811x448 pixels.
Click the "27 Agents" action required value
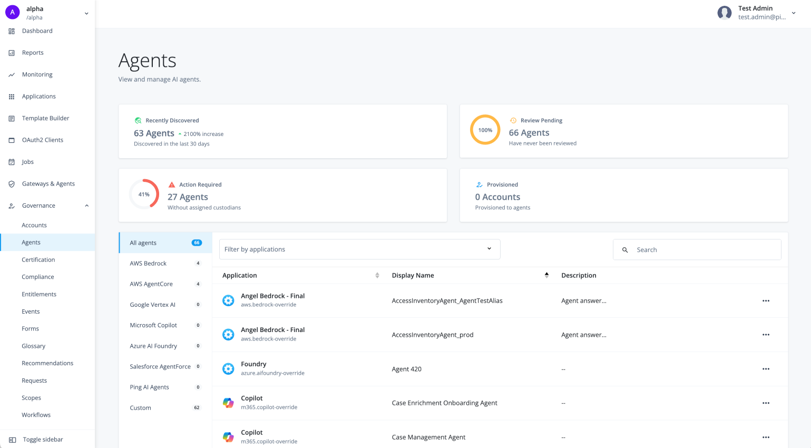(x=188, y=197)
